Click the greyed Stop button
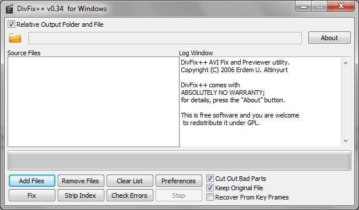 (179, 195)
